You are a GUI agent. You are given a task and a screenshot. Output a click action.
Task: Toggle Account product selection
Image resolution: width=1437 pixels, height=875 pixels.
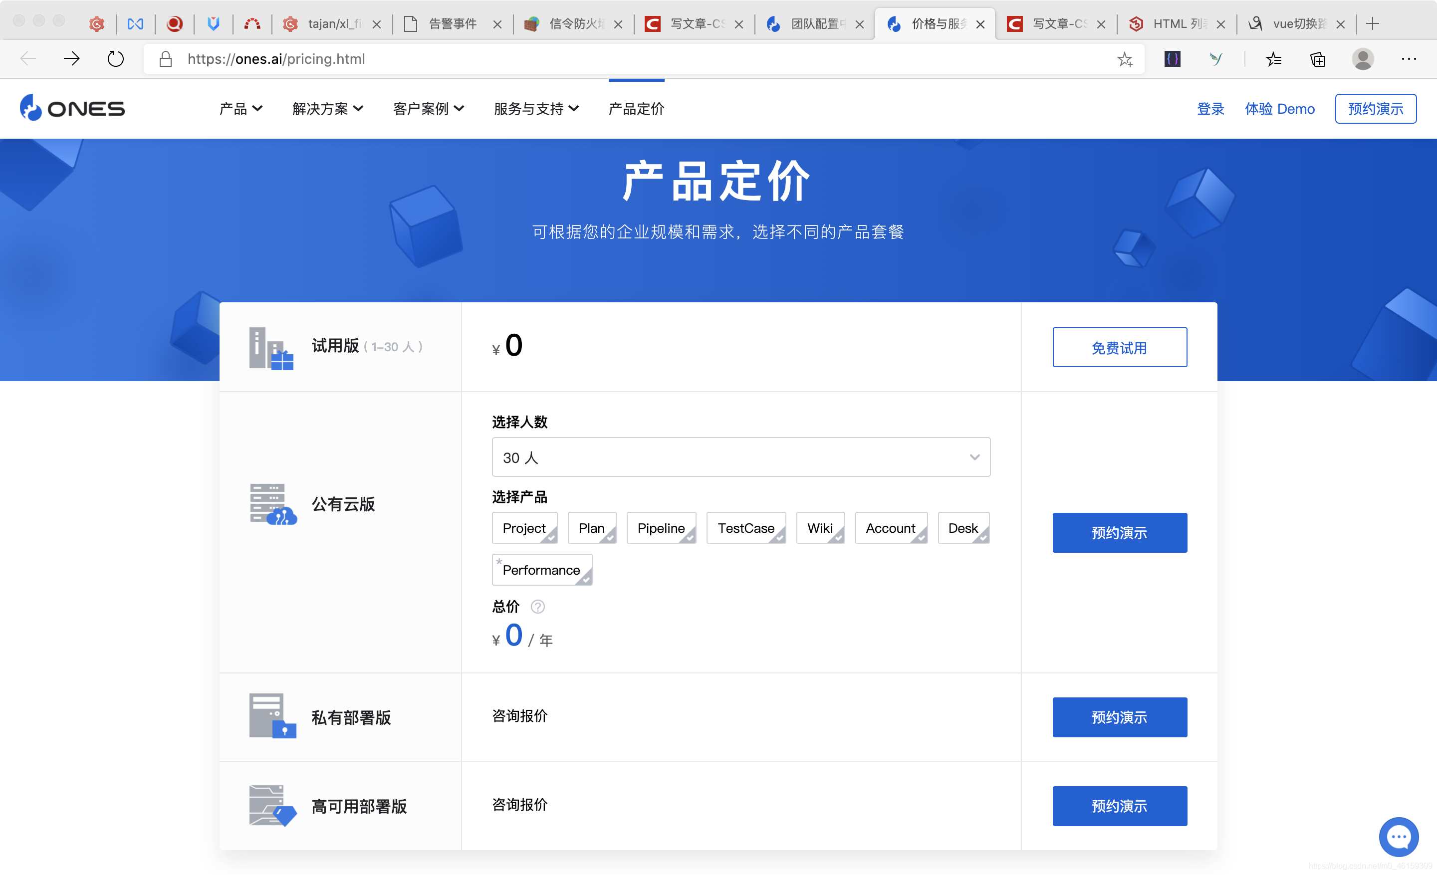[x=891, y=528]
